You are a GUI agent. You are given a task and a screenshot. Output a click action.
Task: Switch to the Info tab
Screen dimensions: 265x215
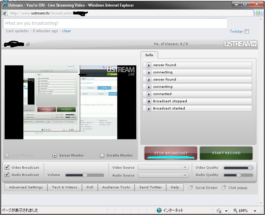click(x=149, y=55)
